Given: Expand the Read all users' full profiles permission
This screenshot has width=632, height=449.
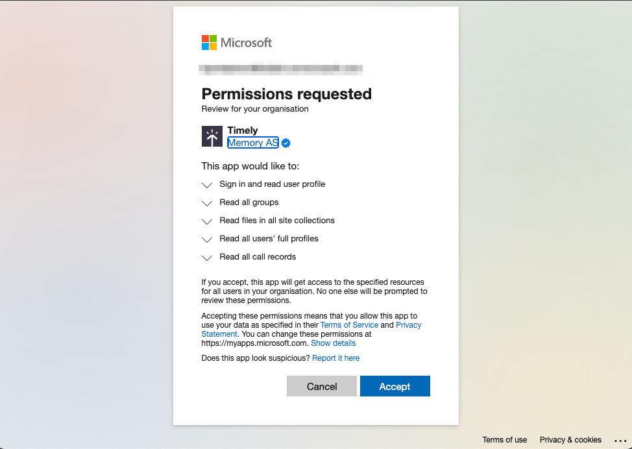Looking at the screenshot, I should pyautogui.click(x=206, y=239).
